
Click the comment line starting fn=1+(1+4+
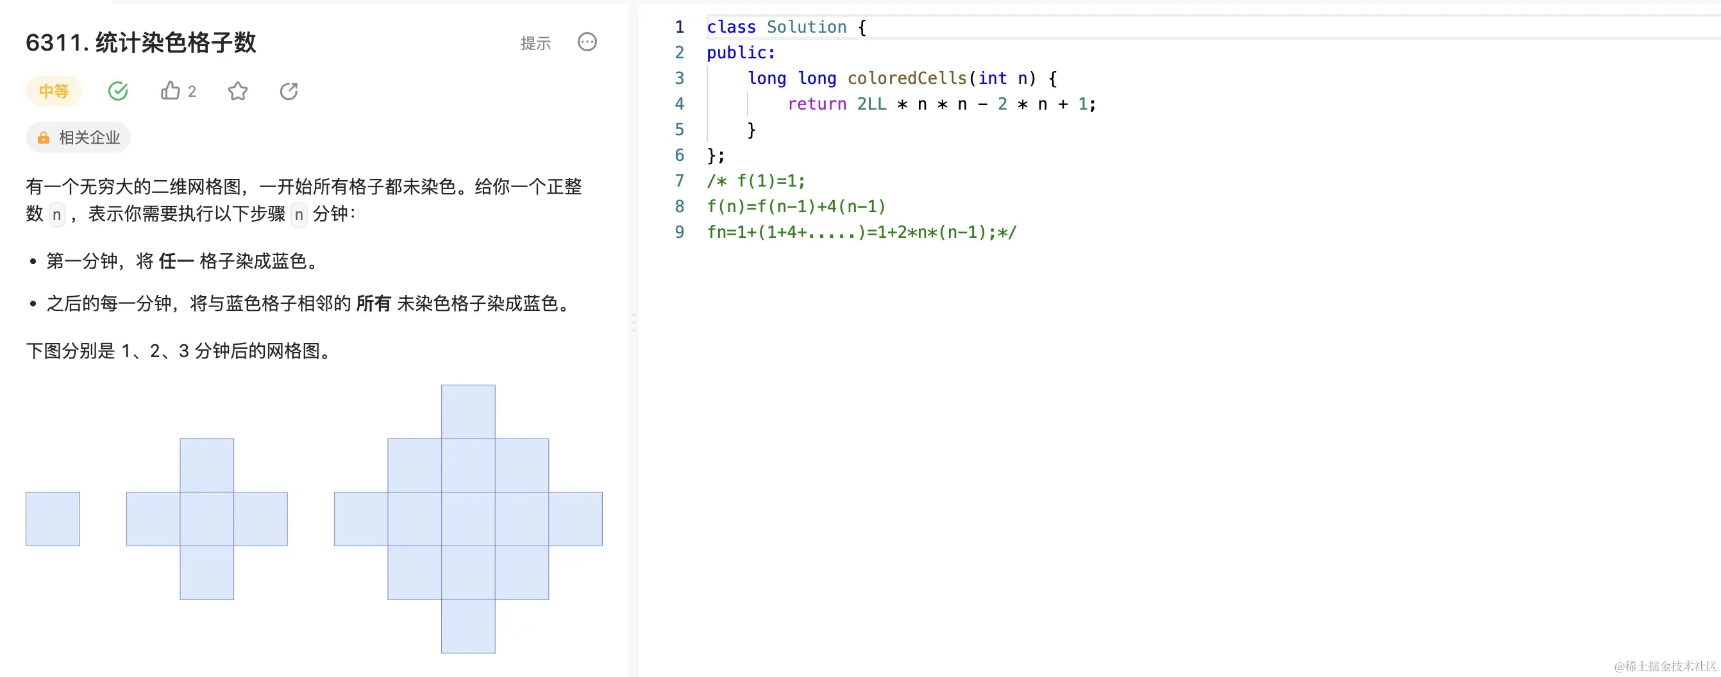[x=862, y=232]
